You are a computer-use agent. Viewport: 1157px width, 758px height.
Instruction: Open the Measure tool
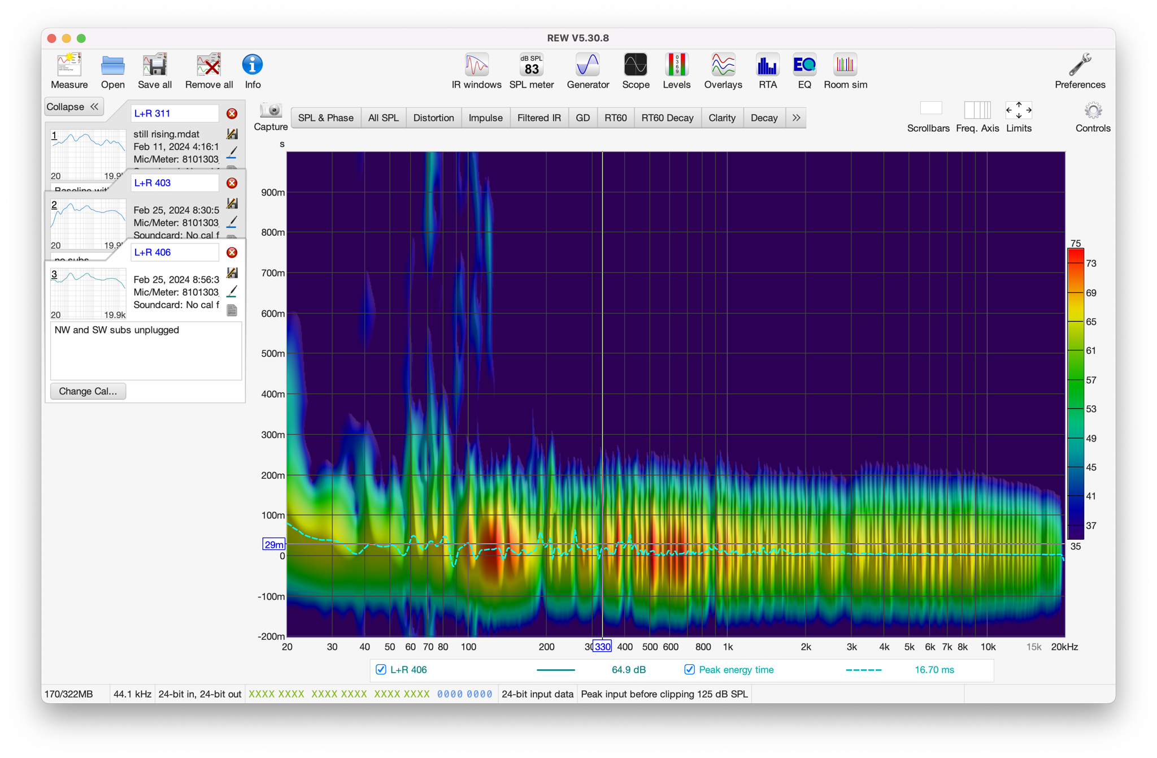pyautogui.click(x=69, y=71)
